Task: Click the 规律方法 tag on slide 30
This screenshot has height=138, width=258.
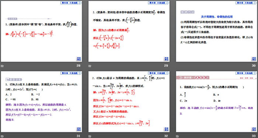Action: (188, 12)
